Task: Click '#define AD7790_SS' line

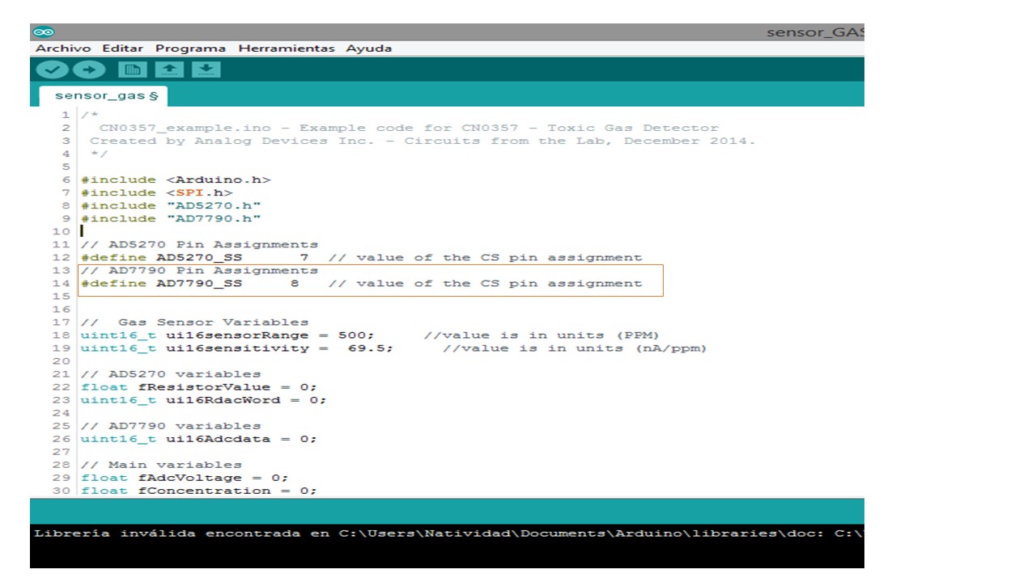Action: pos(361,284)
